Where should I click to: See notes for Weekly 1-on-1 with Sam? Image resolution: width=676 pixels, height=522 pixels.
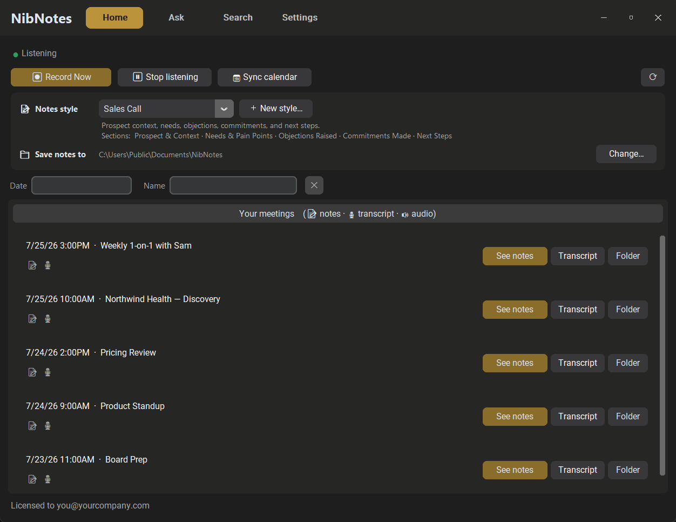click(515, 256)
